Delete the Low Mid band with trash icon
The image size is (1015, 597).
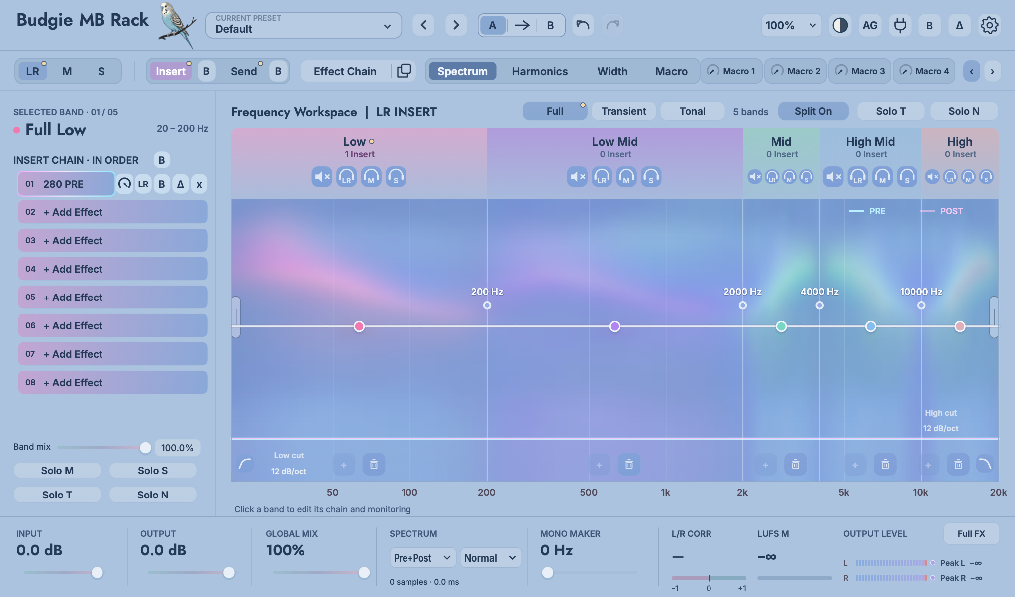(629, 465)
